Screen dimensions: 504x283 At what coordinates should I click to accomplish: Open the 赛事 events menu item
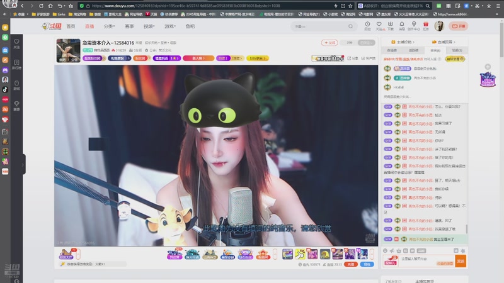click(x=129, y=26)
